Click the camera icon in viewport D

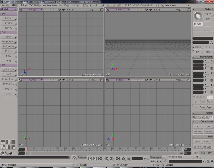pyautogui.click(x=146, y=80)
